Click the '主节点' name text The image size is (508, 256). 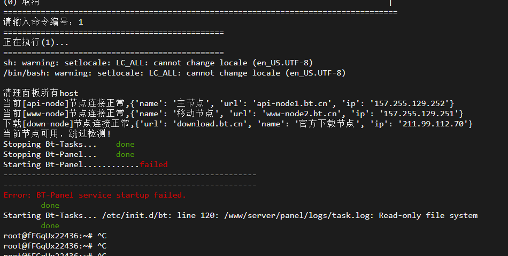click(190, 103)
